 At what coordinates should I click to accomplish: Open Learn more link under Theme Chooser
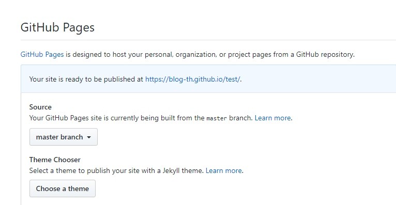224,170
